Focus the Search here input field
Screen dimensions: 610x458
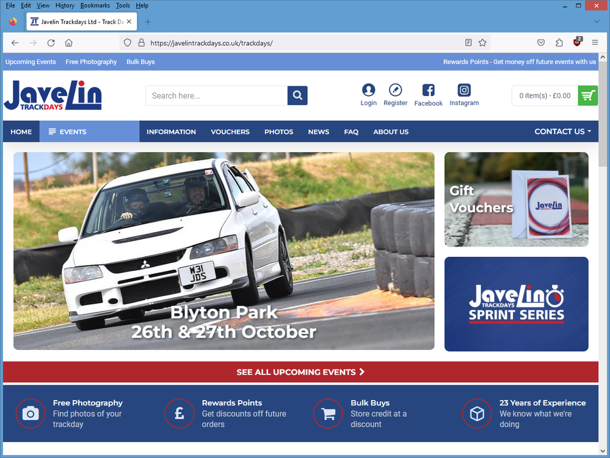[217, 95]
